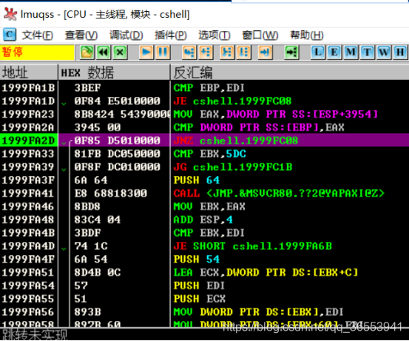This screenshot has width=409, height=341.
Task: Show Handles with H button
Action: (x=400, y=53)
